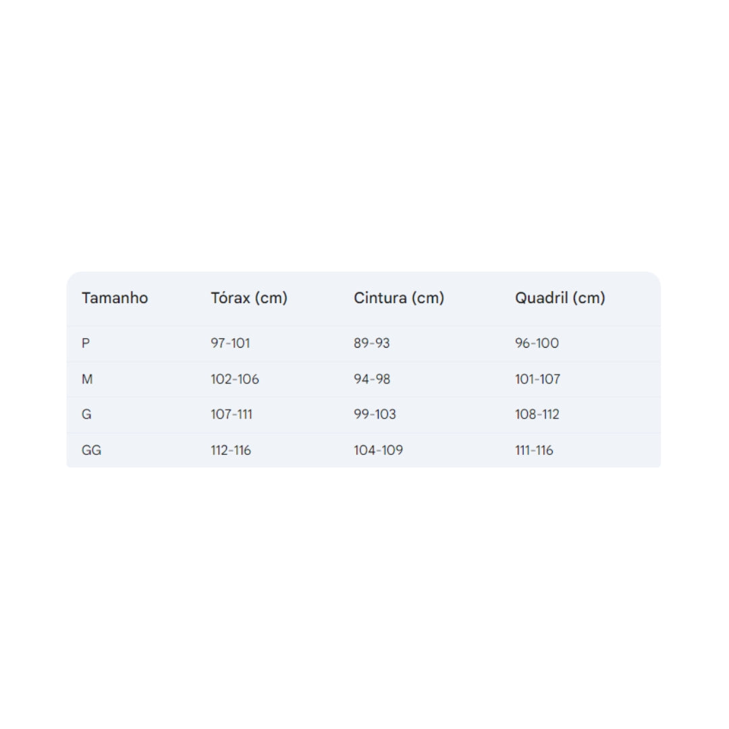This screenshot has height=729, width=729.
Task: Select the 101-107 hip measurement cell
Action: pos(538,379)
